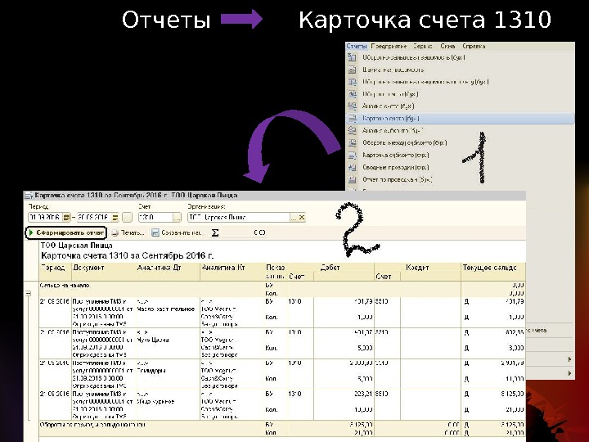Click the Дебет column header

coord(330,268)
